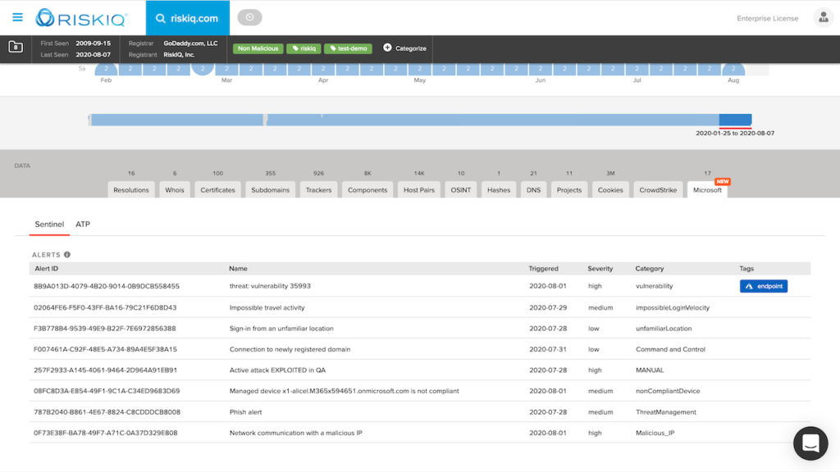The width and height of the screenshot is (840, 472).
Task: Open the Trackers data tab
Action: coord(319,190)
